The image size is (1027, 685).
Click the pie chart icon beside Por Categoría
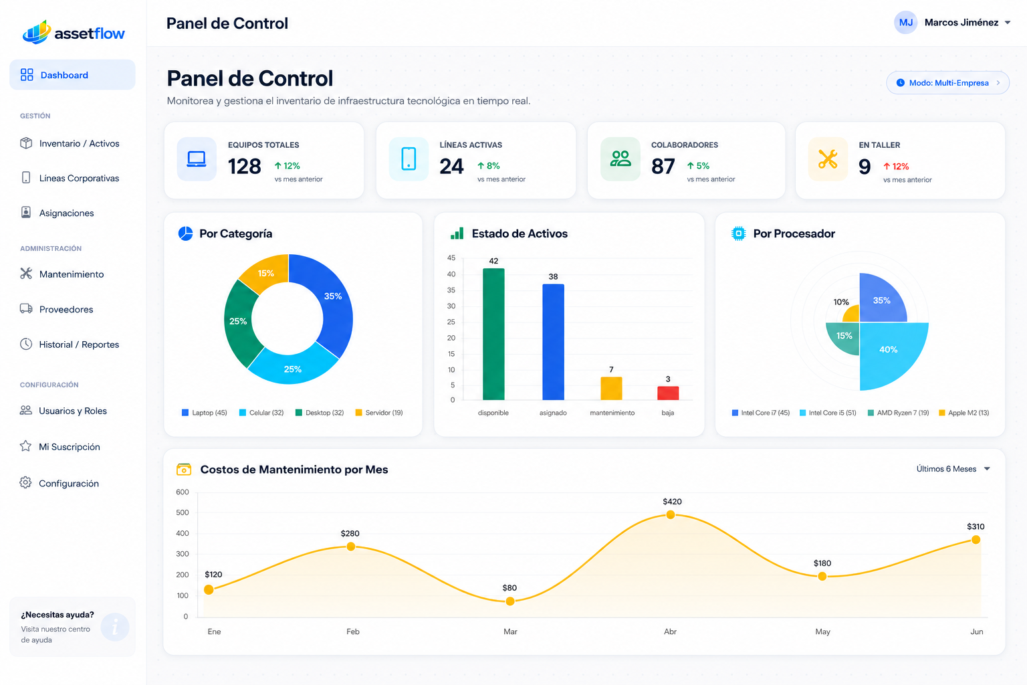(x=185, y=233)
